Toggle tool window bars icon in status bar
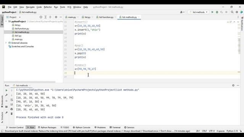The image size is (244, 137). tap(2, 131)
